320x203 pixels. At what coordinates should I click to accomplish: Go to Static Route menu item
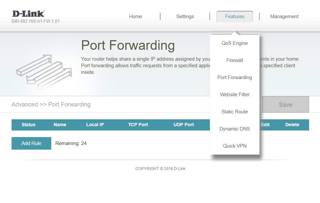(235, 112)
